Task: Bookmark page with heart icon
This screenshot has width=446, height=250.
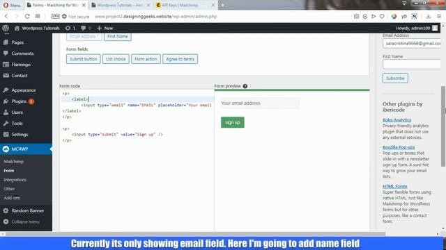Action: click(382, 17)
